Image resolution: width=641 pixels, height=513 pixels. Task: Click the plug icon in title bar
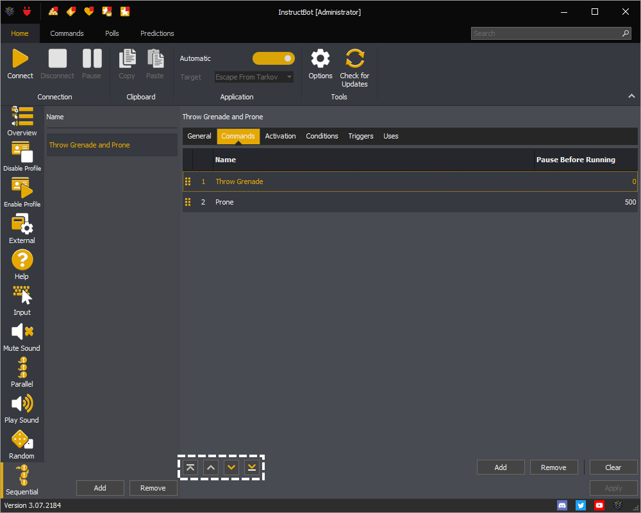coord(27,12)
